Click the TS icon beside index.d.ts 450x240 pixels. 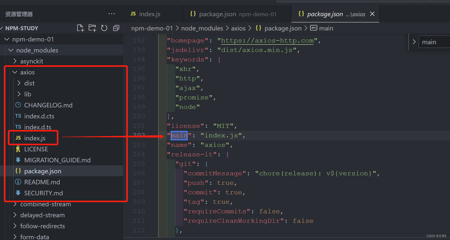tap(18, 127)
